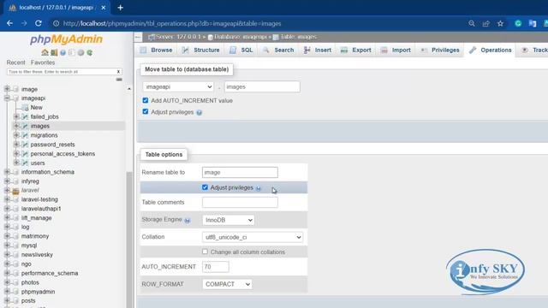The height and width of the screenshot is (308, 548).
Task: Click the browser back arrow
Action: tap(9, 23)
